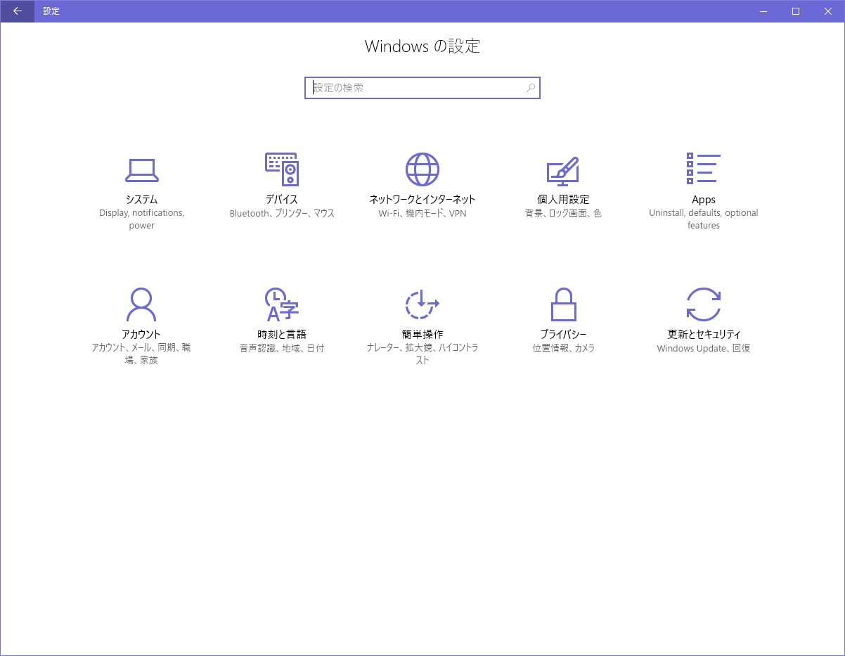Open the ネットワークとインターネット globe icon

(x=422, y=169)
